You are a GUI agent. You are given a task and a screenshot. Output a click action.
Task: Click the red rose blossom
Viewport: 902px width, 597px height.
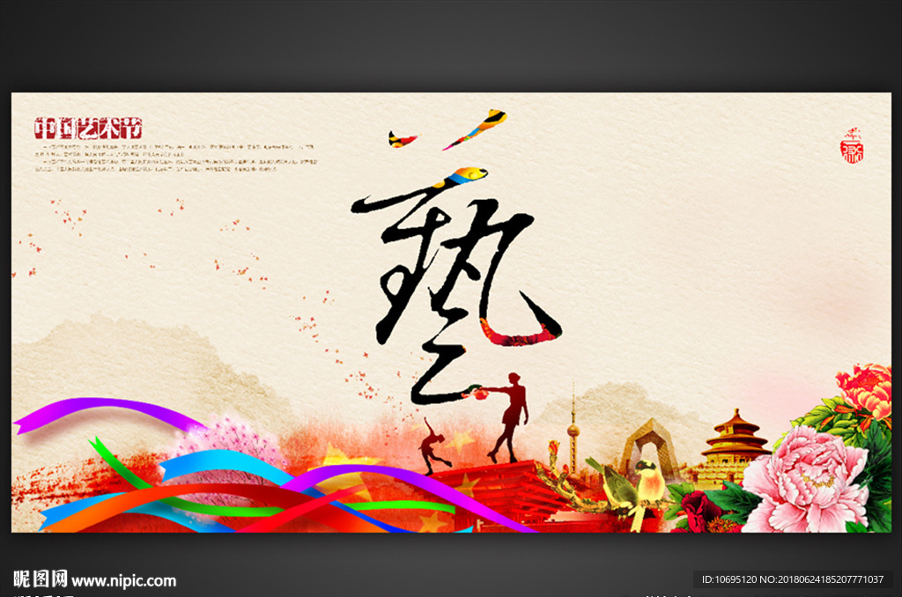700,511
